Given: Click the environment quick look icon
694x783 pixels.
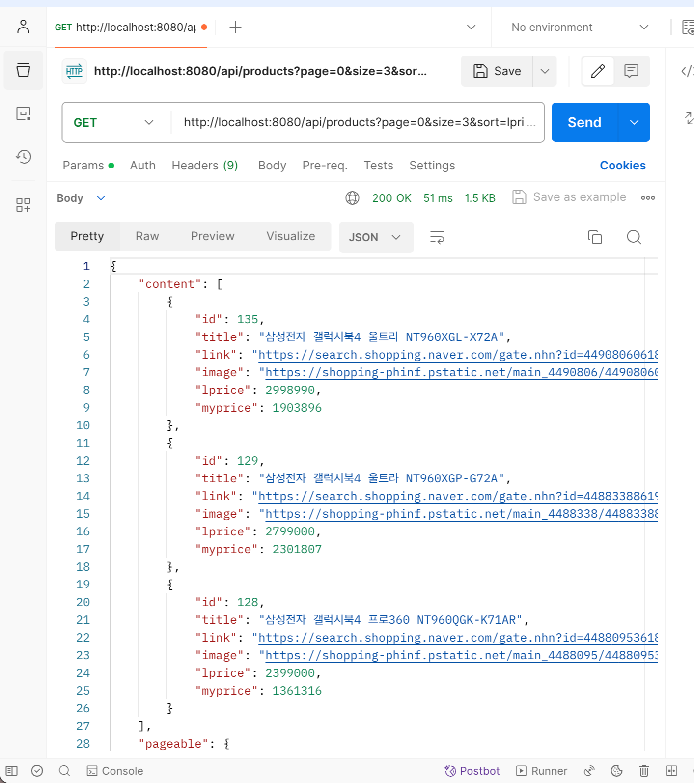Looking at the screenshot, I should (688, 27).
